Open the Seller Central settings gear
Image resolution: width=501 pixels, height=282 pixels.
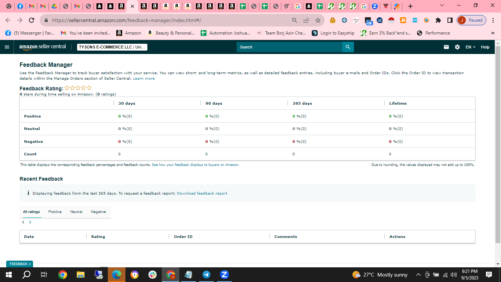(457, 47)
